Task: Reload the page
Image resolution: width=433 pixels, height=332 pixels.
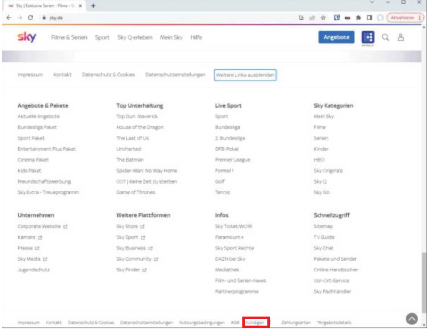Action: tap(30, 18)
